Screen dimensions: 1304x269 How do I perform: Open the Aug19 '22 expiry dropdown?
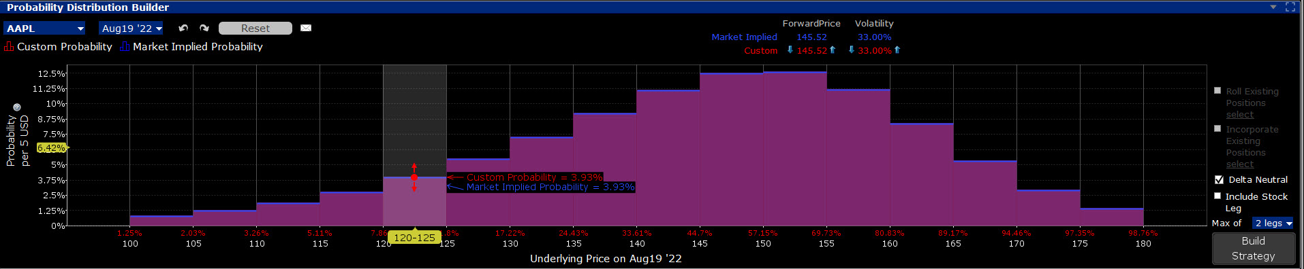pyautogui.click(x=131, y=29)
